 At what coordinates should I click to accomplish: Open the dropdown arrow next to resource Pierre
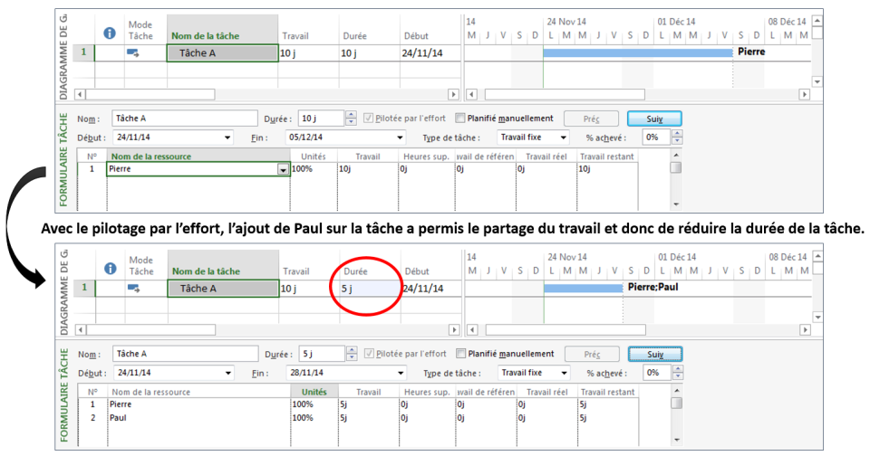[x=283, y=169]
